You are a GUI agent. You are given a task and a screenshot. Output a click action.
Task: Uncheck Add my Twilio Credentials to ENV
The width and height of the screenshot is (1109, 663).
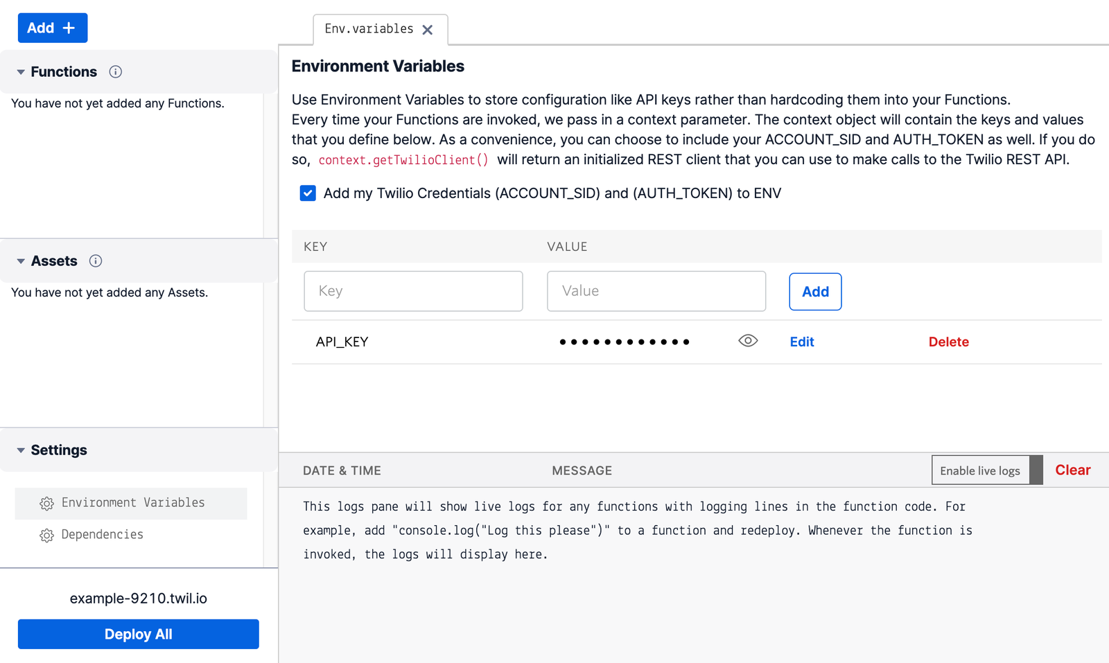pos(308,193)
